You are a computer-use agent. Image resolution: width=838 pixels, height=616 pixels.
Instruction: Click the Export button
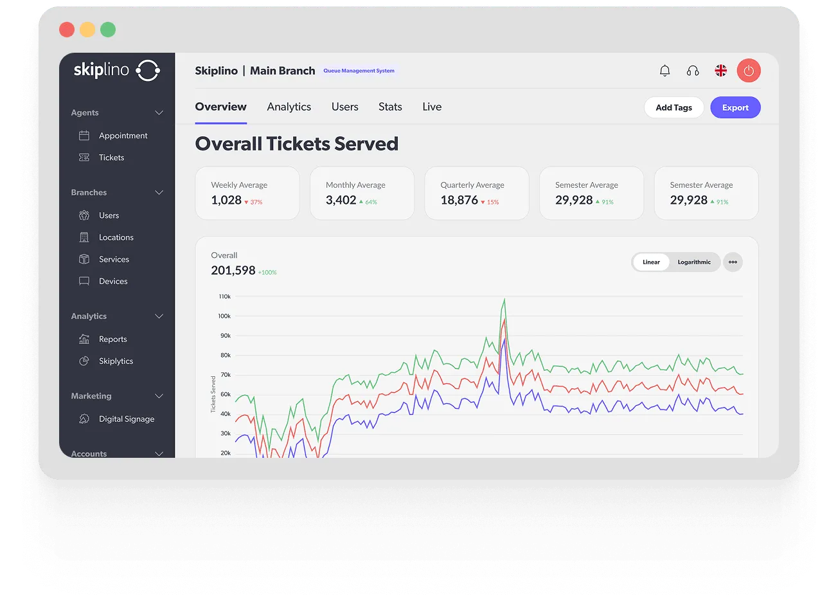click(x=735, y=107)
